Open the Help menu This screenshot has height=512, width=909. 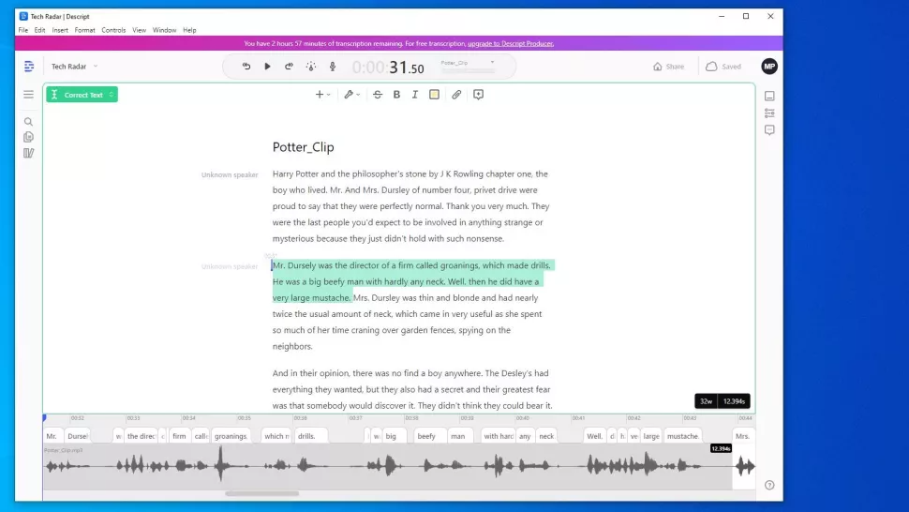pos(189,30)
